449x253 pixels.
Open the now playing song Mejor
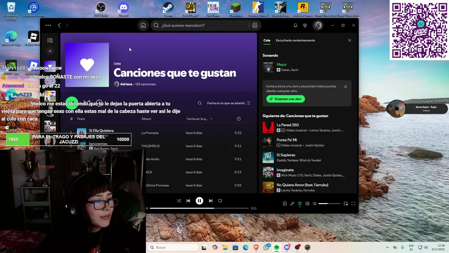(x=282, y=65)
